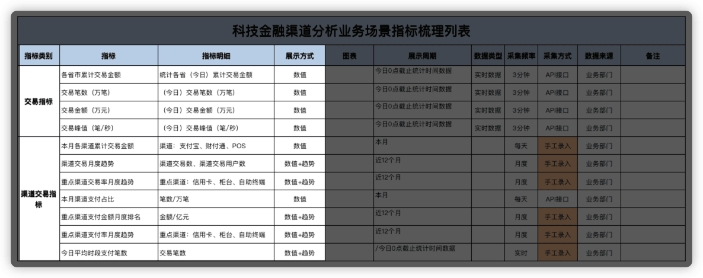Click 统计各省（今日）累计交易金额 detail cell
The height and width of the screenshot is (278, 703).
tap(216, 75)
